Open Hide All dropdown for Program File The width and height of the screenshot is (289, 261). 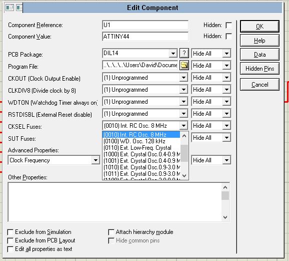coord(226,66)
